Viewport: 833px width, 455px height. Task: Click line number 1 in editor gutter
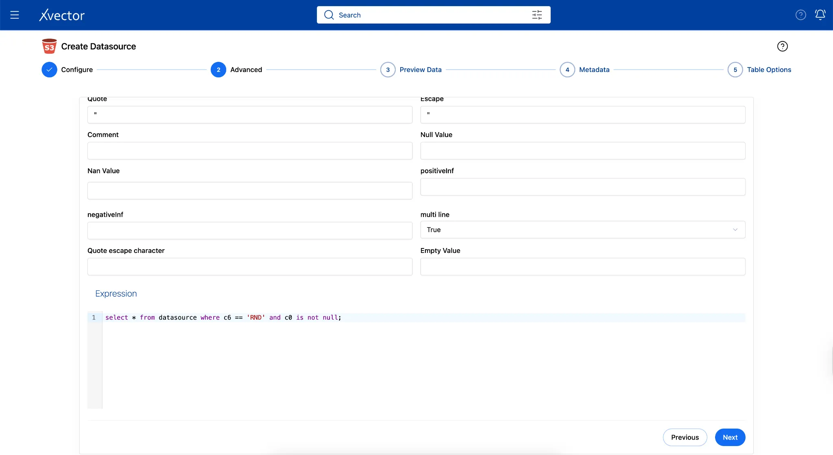(94, 318)
